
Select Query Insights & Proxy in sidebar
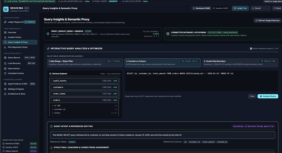[x=20, y=42]
